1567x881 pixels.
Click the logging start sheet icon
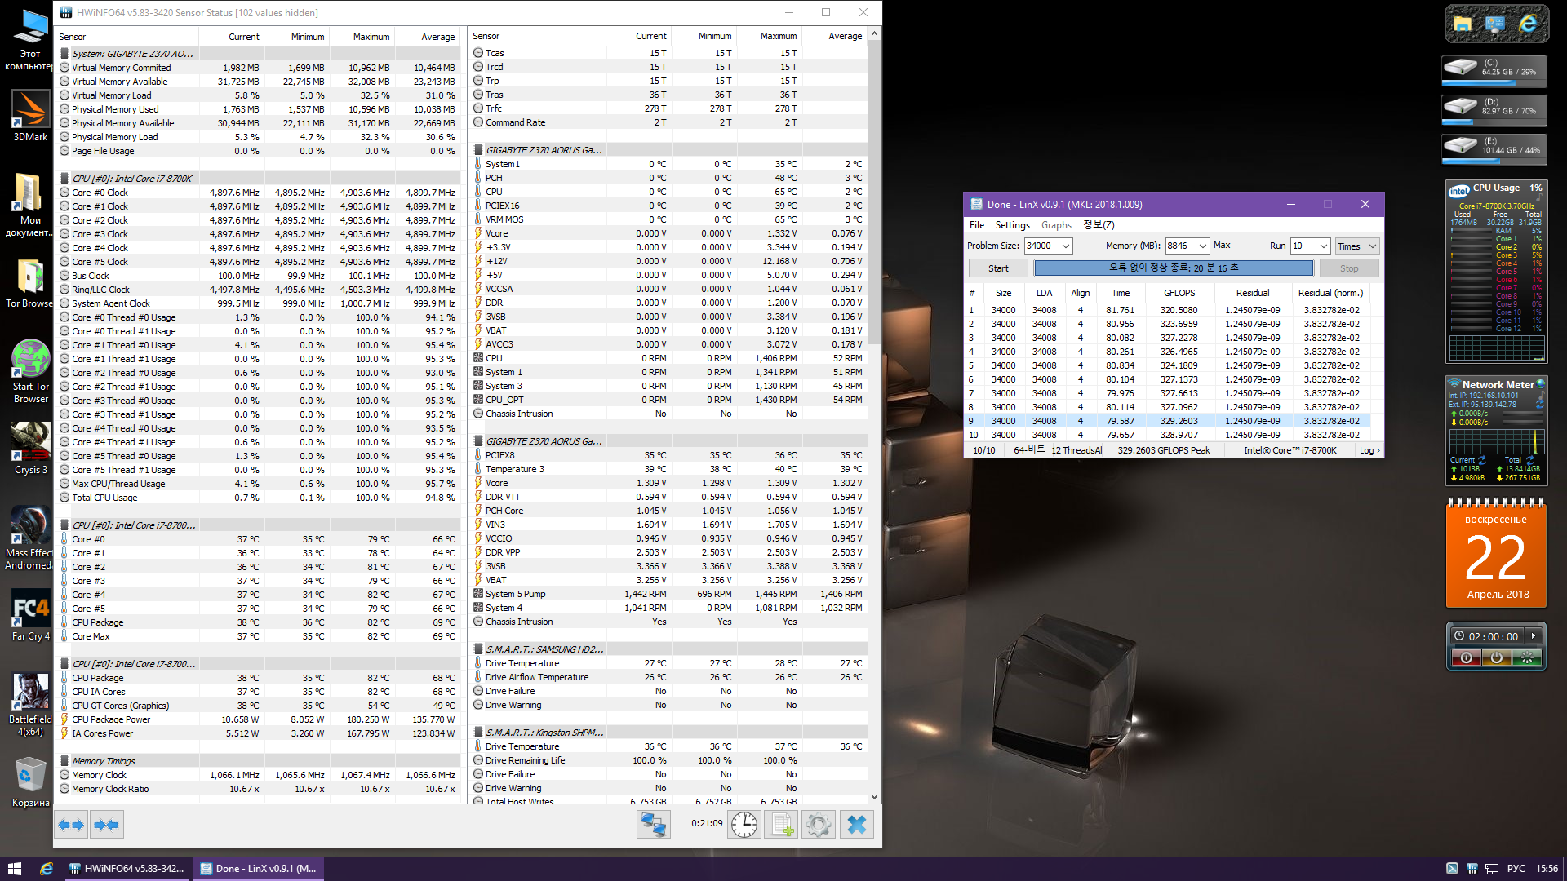pos(781,825)
